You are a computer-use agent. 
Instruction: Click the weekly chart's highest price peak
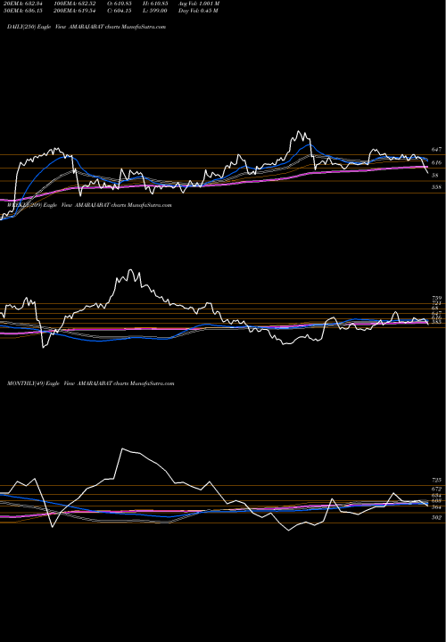[x=130, y=270]
